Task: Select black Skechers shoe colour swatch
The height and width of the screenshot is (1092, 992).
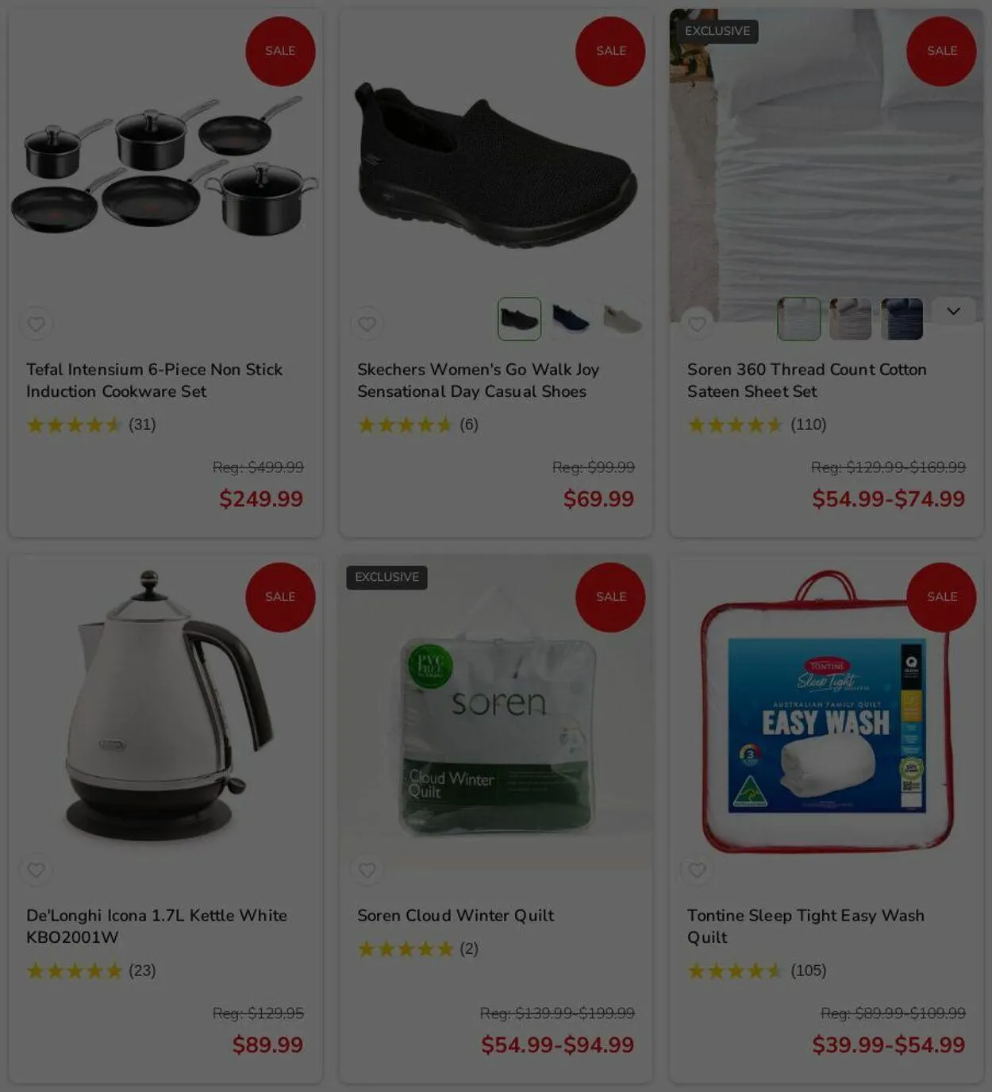Action: coord(519,319)
